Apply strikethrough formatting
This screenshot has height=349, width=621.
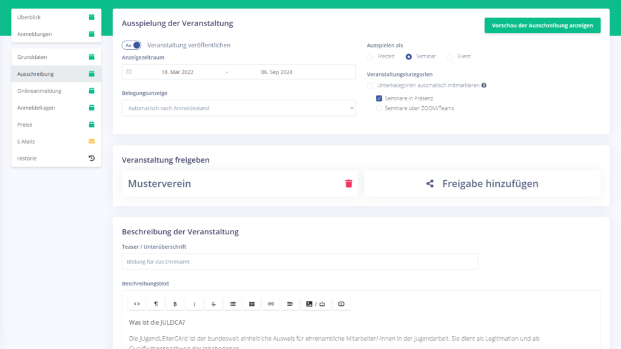(213, 304)
